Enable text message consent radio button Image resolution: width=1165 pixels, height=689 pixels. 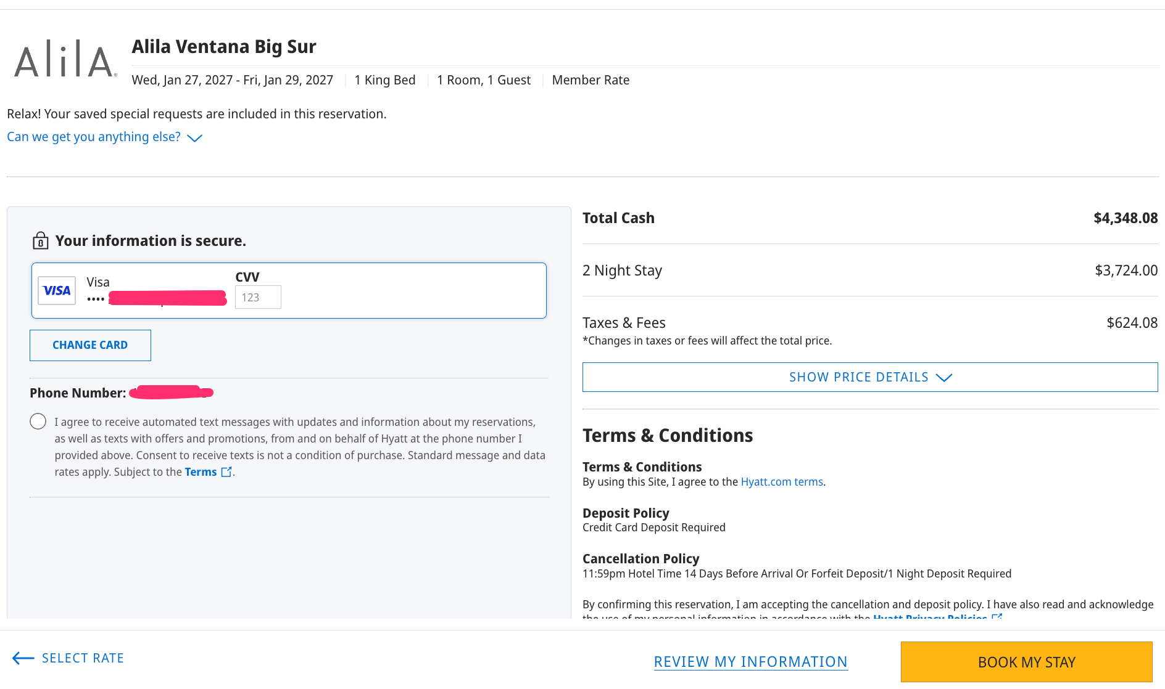(38, 422)
